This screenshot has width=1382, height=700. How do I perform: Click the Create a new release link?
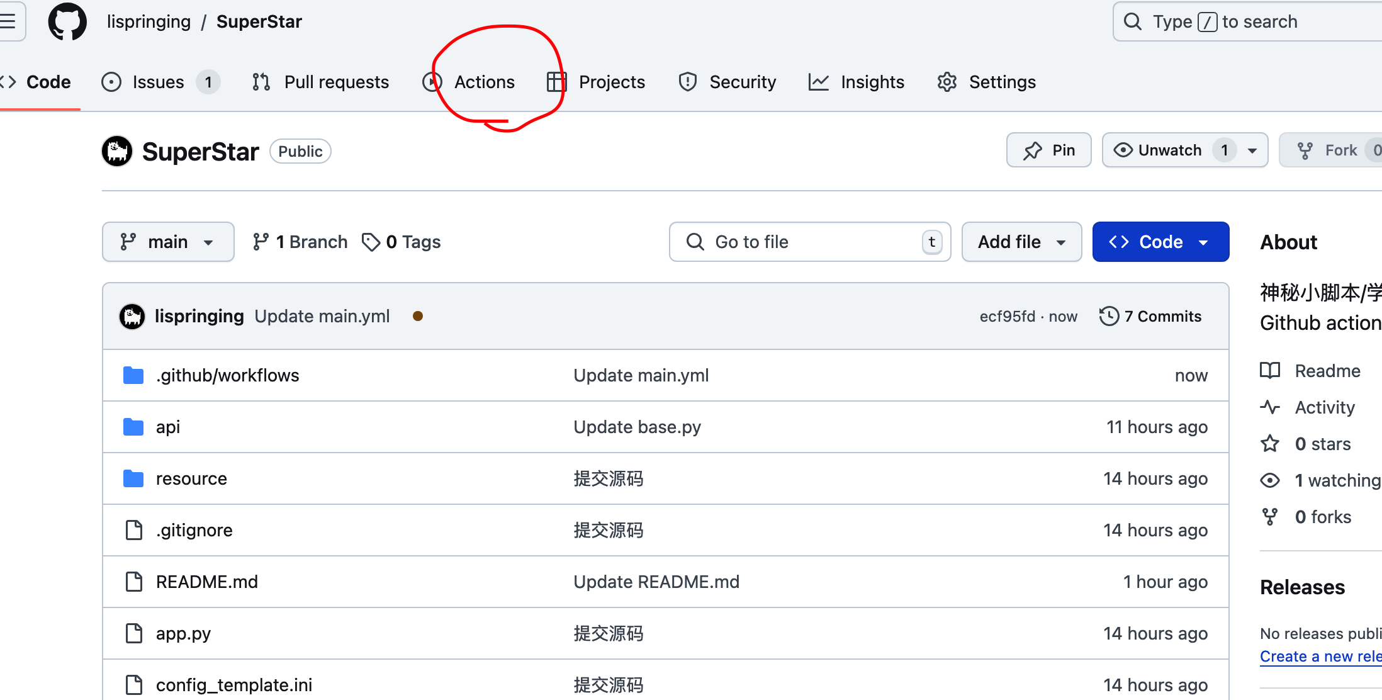click(1321, 656)
